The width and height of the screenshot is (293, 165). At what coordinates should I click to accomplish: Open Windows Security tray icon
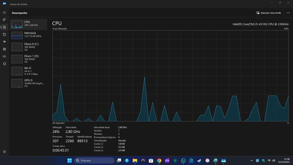click(263, 161)
